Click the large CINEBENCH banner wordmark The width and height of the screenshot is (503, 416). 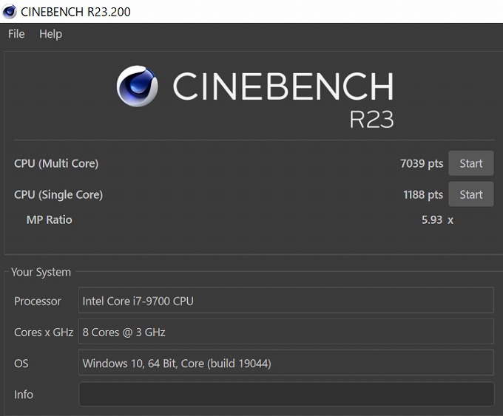283,87
